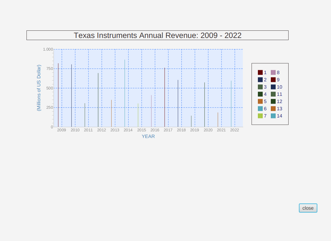Select legend color swatch for series 1
Image resolution: width=331 pixels, height=241 pixels.
click(x=260, y=73)
